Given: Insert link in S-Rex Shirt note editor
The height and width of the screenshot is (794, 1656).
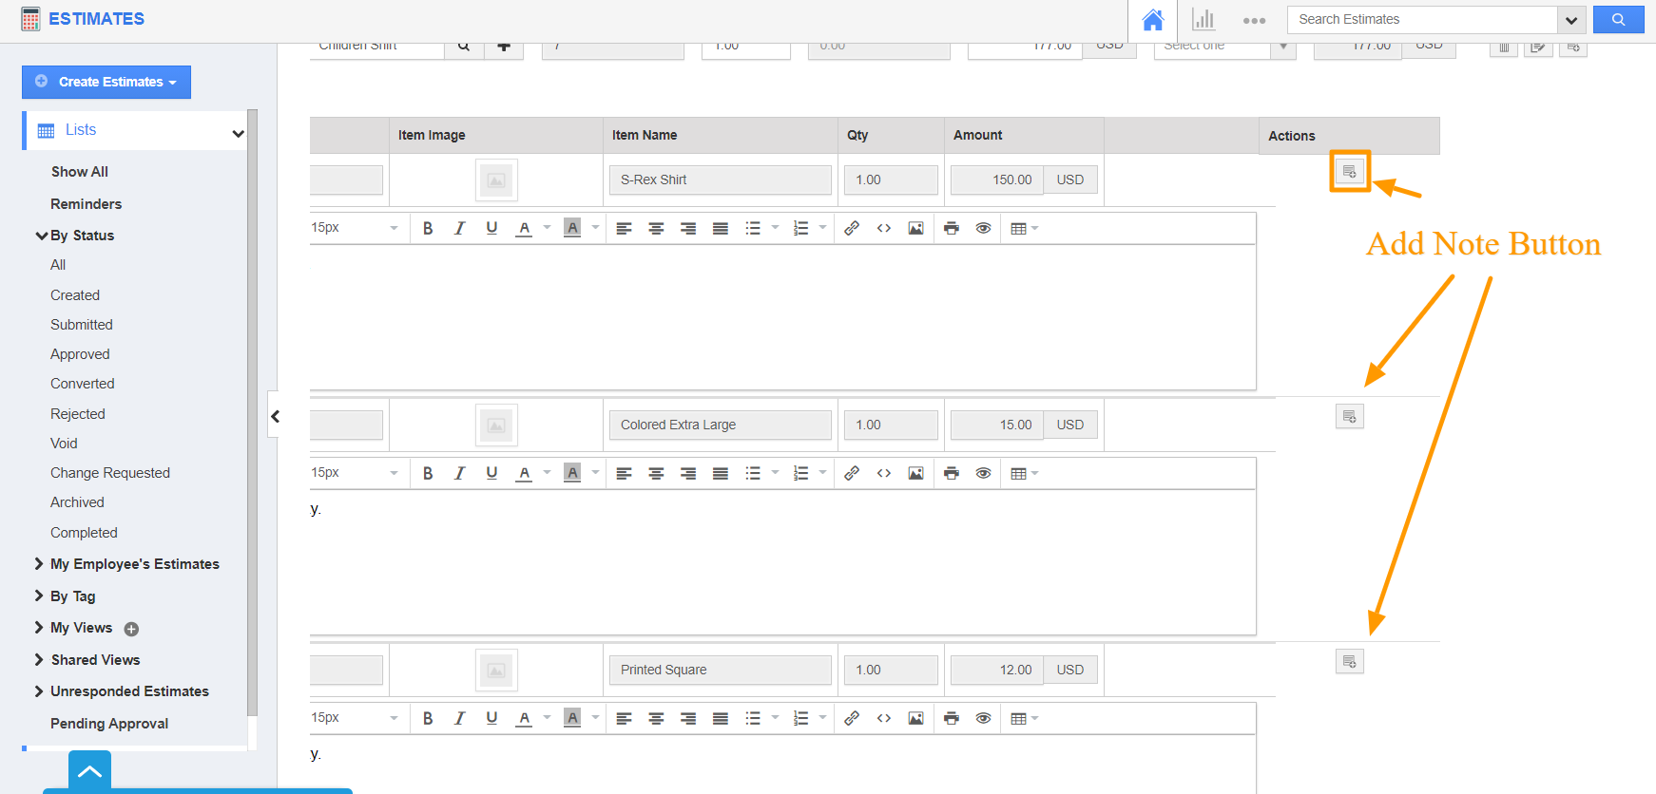Looking at the screenshot, I should 852,228.
